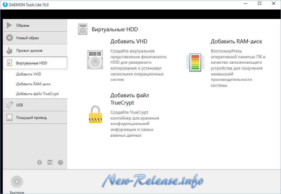Click the DAEMON Tools title bar logo
This screenshot has width=281, height=194.
pos(5,5)
